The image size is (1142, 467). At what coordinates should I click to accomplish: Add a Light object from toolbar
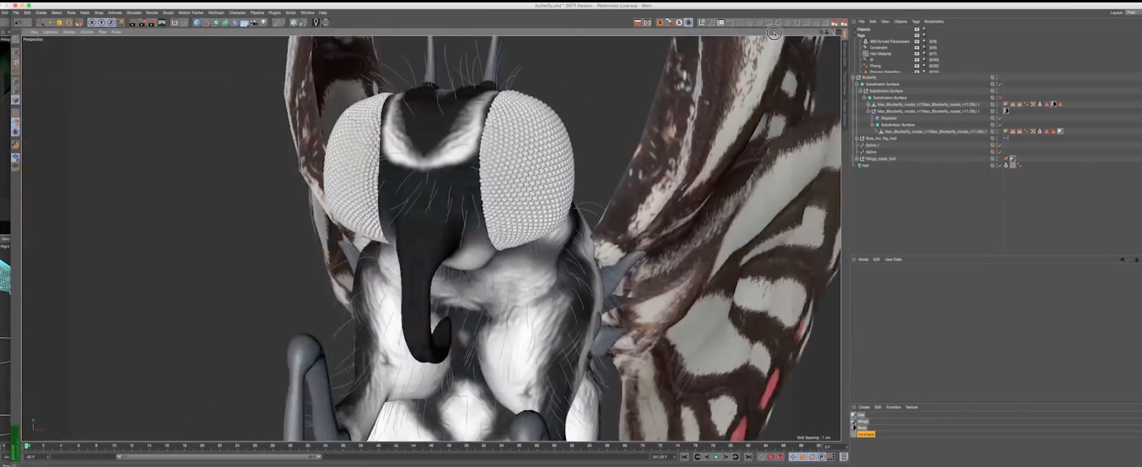click(264, 23)
